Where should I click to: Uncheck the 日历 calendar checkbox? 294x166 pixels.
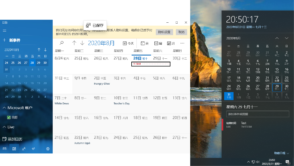[9, 117]
